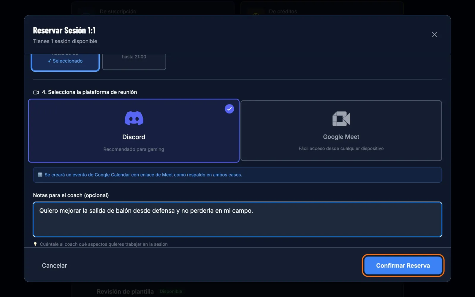Click the 'Reservar Sesión 1:1' dialog title
This screenshot has height=297, width=475.
[64, 30]
